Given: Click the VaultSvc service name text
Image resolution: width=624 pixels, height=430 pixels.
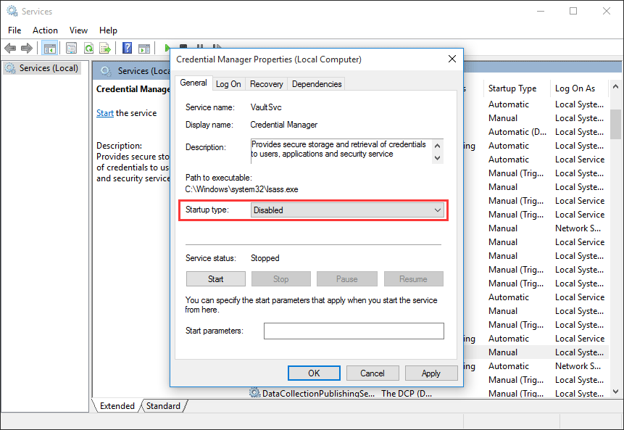Looking at the screenshot, I should point(266,107).
